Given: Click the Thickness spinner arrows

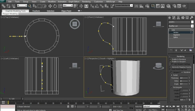Looking at the screenshot, I should (x=190, y=78).
